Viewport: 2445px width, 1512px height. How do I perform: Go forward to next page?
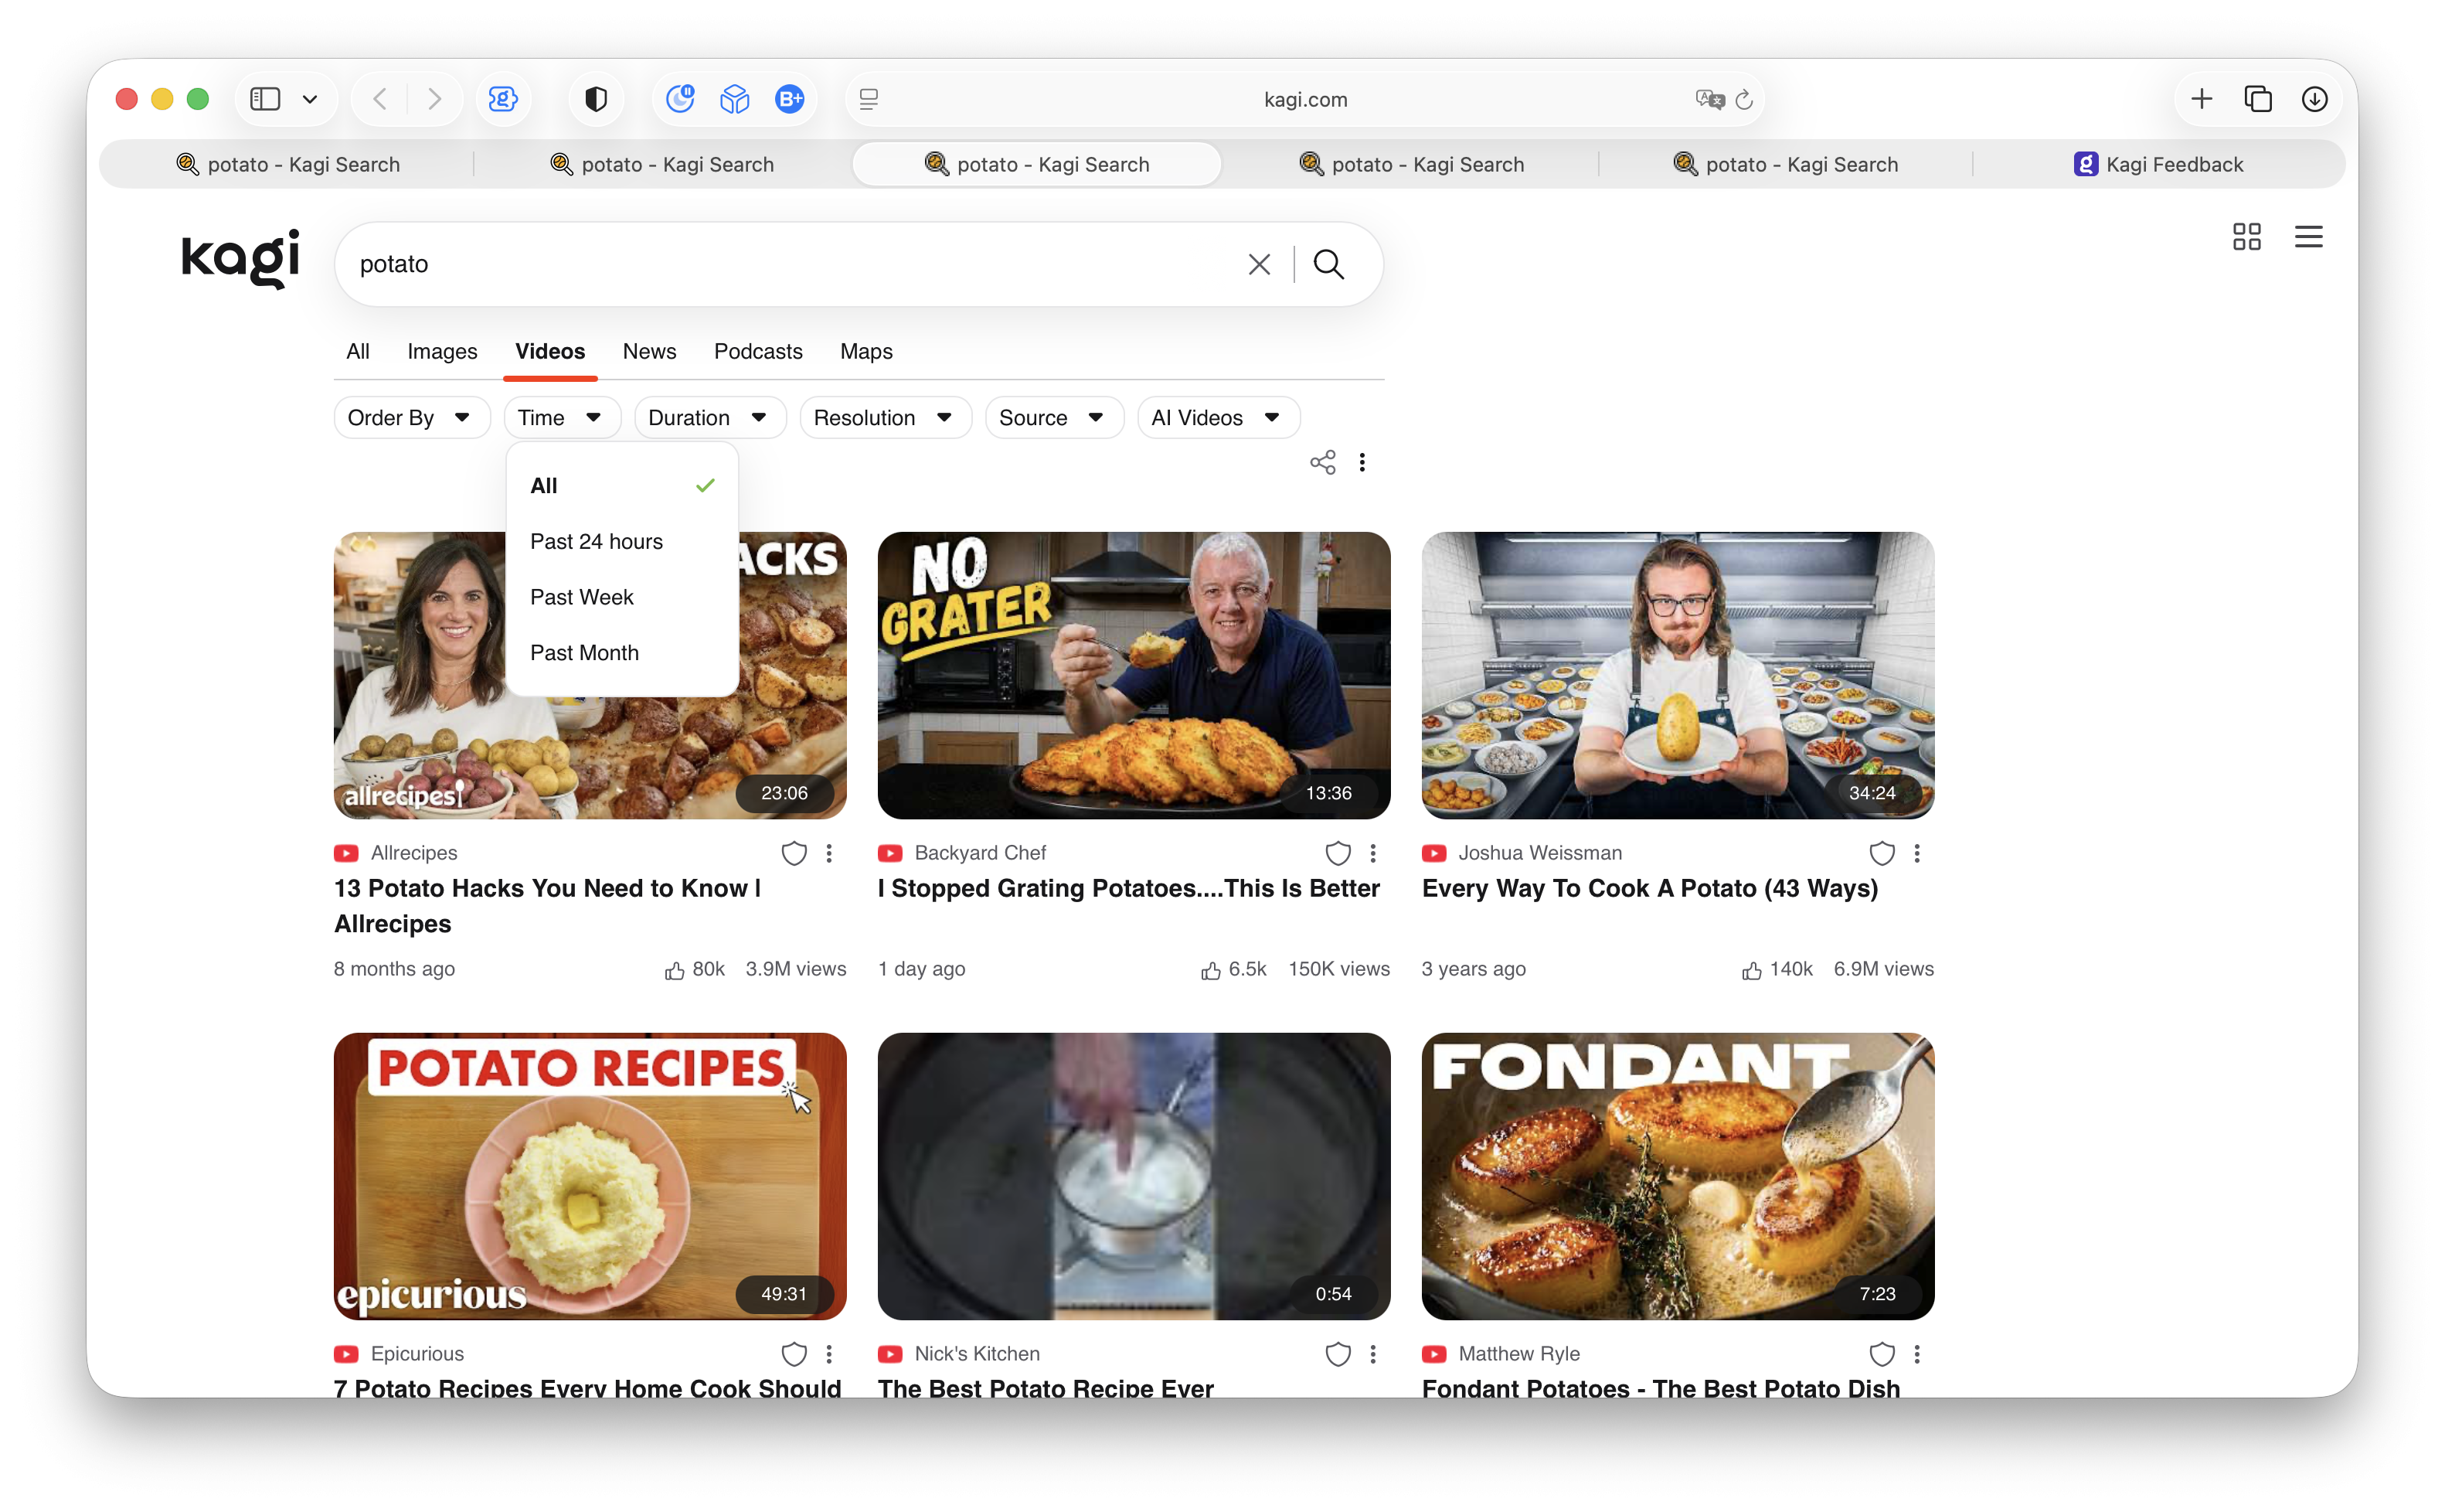[x=434, y=99]
